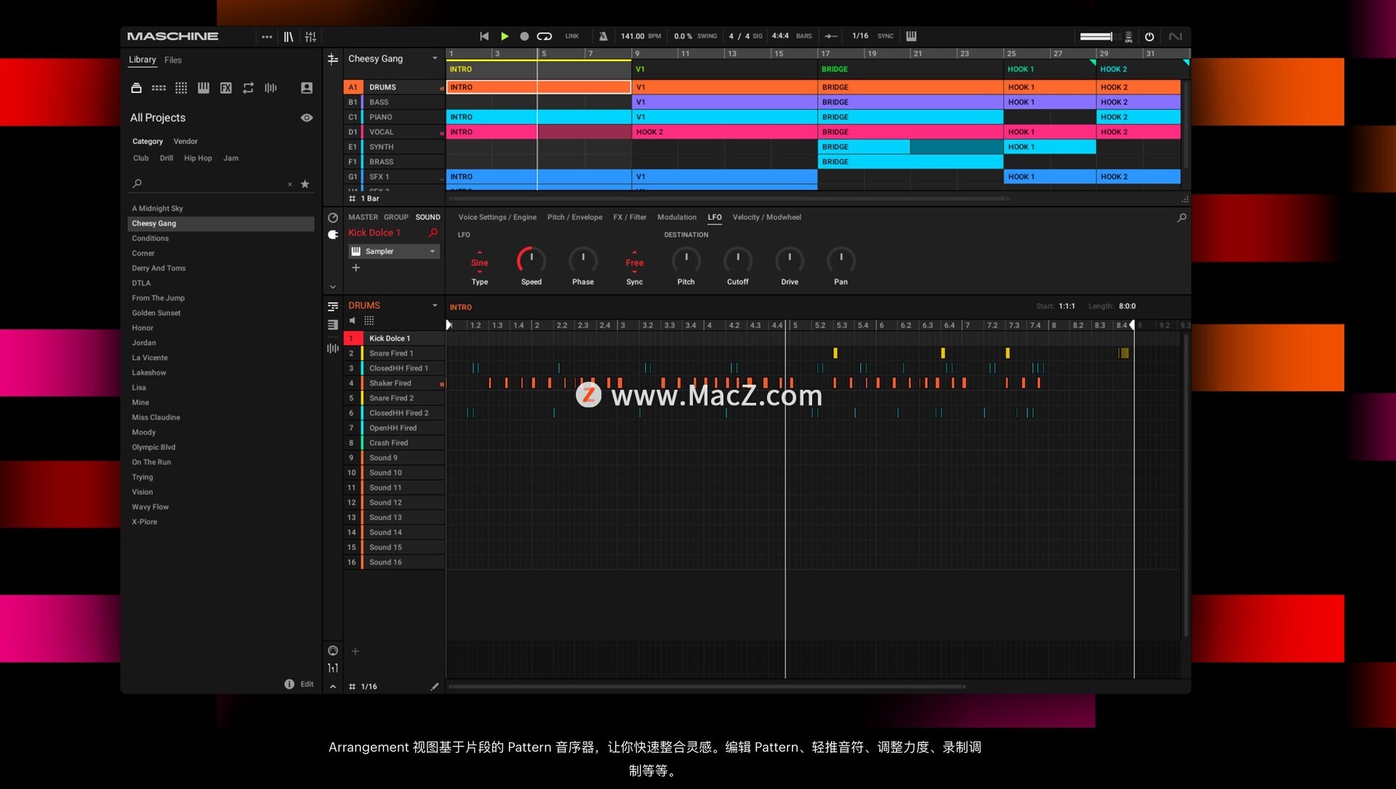Image resolution: width=1396 pixels, height=789 pixels.
Task: Collapse control area with the chevron
Action: 333,287
